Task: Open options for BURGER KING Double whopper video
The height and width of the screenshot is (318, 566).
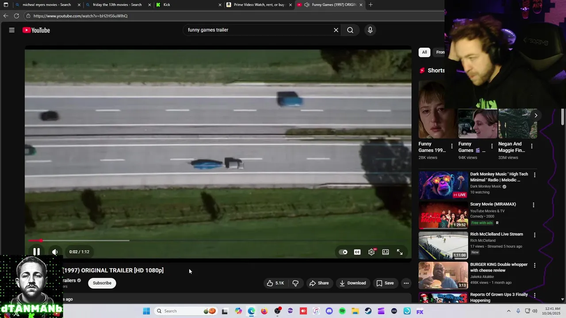Action: click(534, 265)
